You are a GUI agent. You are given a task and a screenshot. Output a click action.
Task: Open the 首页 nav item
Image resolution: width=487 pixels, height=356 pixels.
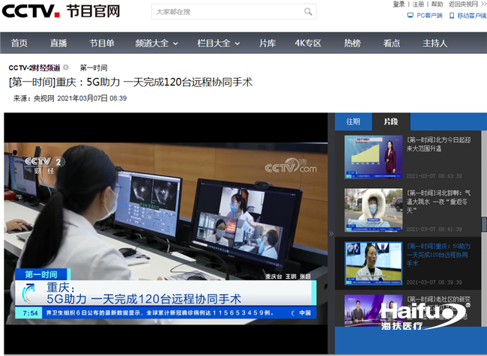pyautogui.click(x=19, y=43)
